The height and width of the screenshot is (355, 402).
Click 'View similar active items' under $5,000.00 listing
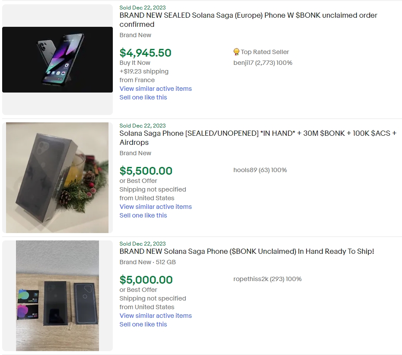(156, 316)
